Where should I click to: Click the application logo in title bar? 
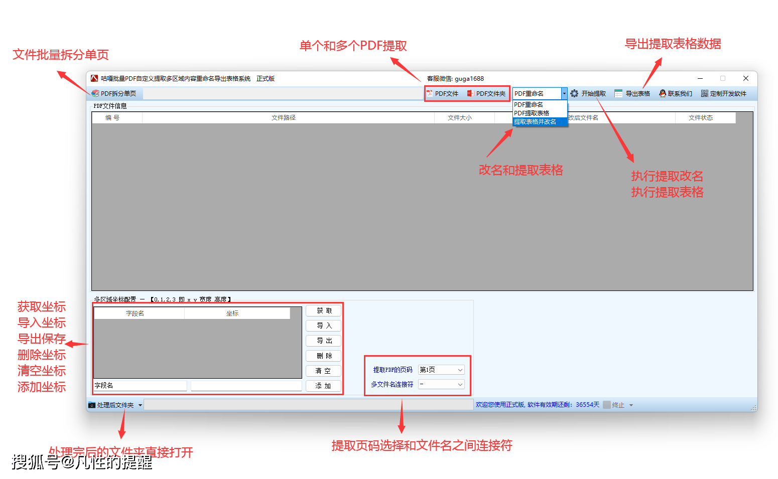click(94, 78)
